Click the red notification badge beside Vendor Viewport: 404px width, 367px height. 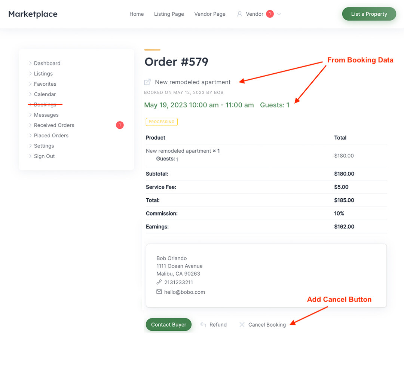270,14
